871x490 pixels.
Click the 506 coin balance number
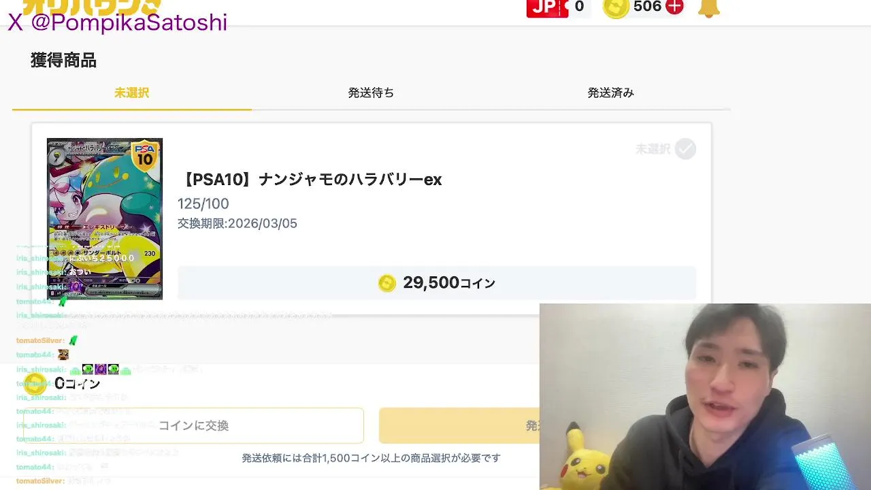(647, 7)
